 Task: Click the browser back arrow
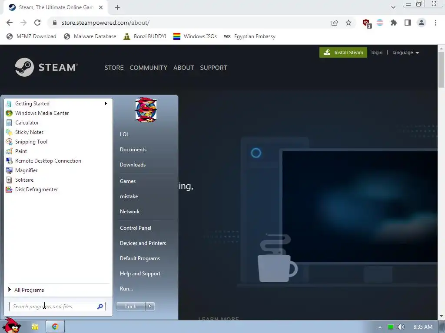[10, 23]
